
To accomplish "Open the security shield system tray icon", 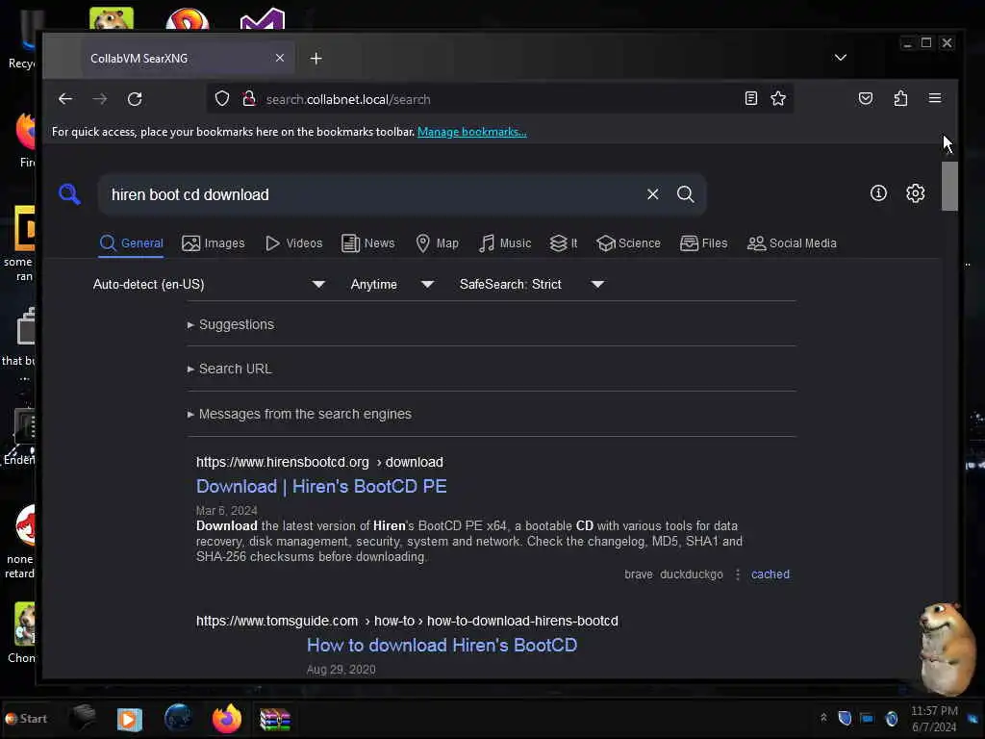I will pos(845,718).
